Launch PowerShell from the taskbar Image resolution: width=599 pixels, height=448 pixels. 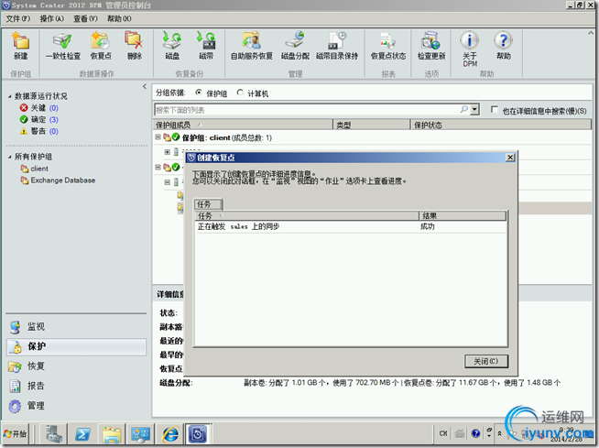pos(83,434)
